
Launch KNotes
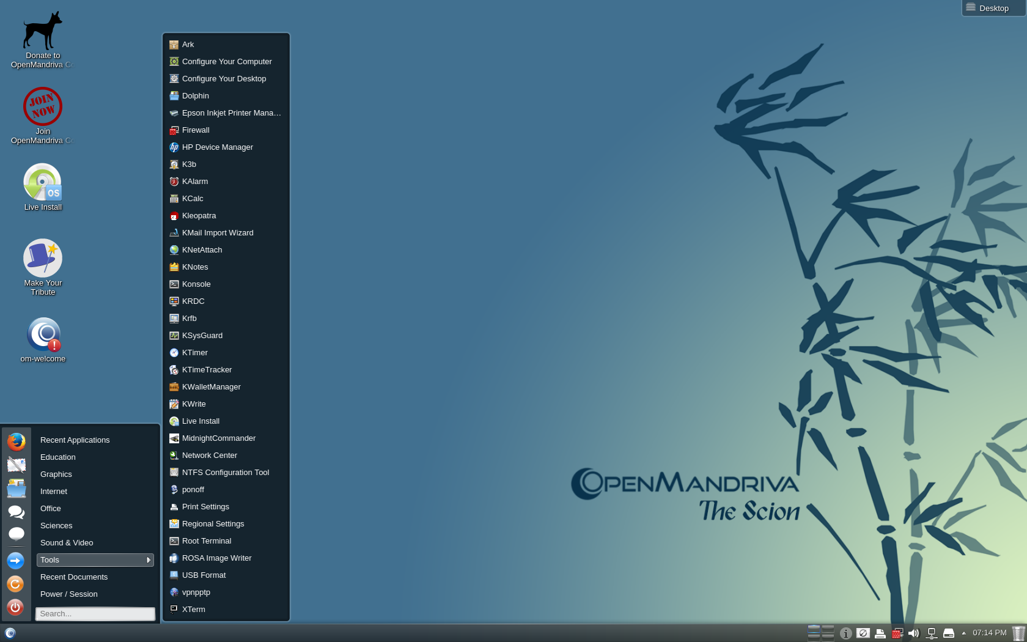(x=226, y=267)
